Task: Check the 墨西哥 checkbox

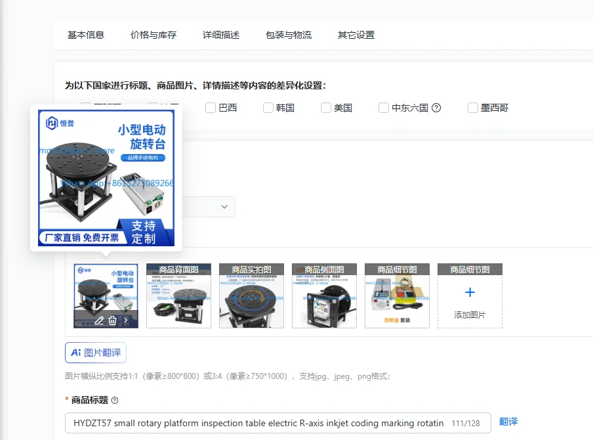Action: [473, 108]
